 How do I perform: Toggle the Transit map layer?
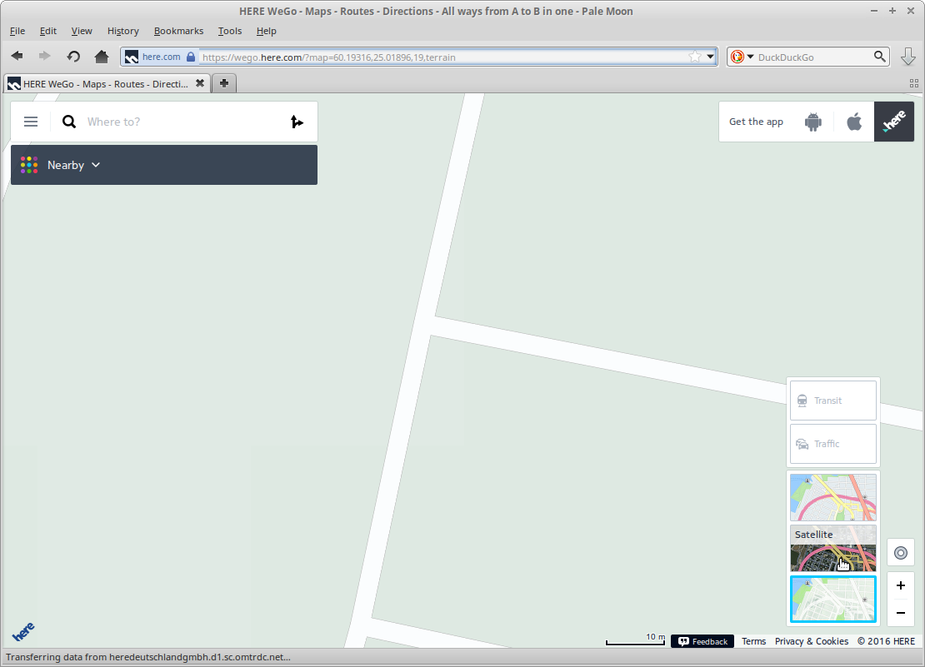click(x=833, y=401)
